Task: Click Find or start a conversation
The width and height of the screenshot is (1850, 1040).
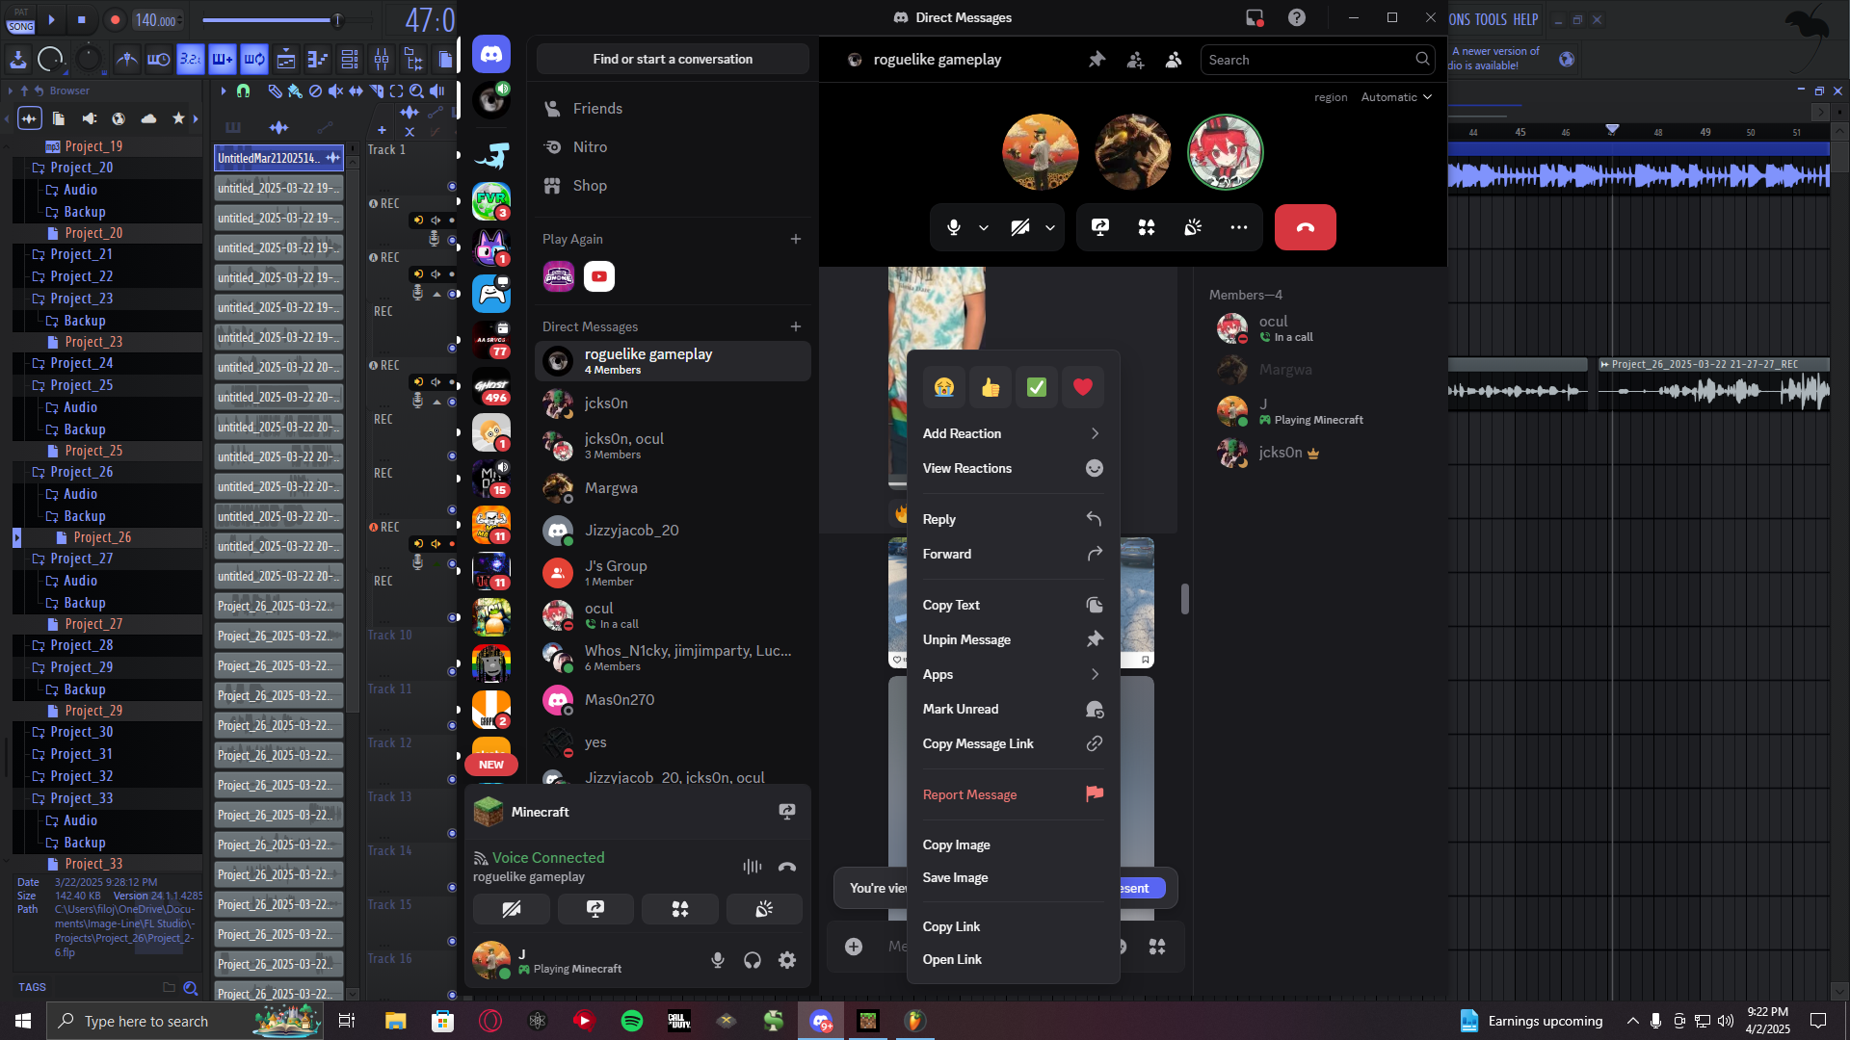Action: [673, 60]
